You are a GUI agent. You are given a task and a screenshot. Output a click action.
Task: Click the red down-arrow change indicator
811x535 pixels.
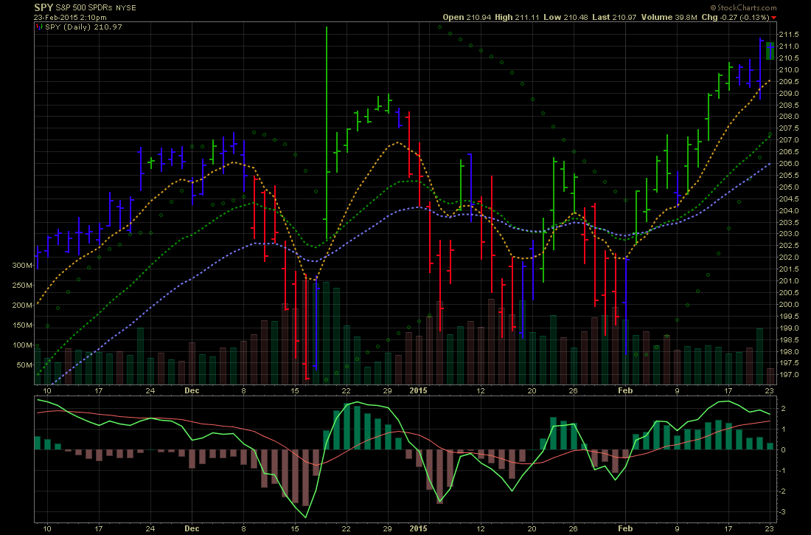(x=773, y=18)
